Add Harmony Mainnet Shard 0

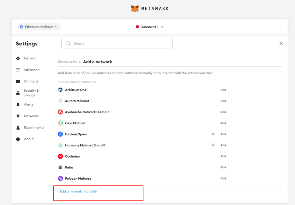click(x=223, y=145)
